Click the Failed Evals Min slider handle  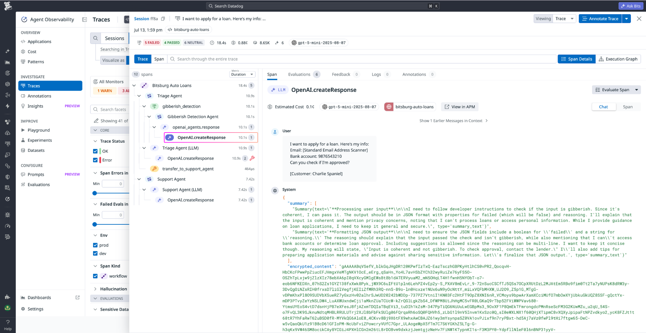click(95, 224)
